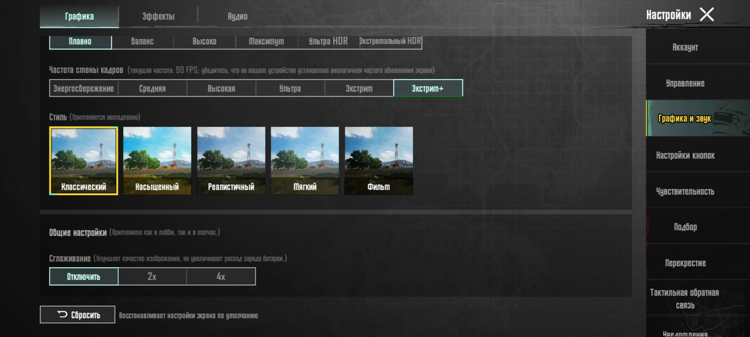Pick the Классический style thumbnail
The height and width of the screenshot is (337, 750).
pyautogui.click(x=84, y=161)
